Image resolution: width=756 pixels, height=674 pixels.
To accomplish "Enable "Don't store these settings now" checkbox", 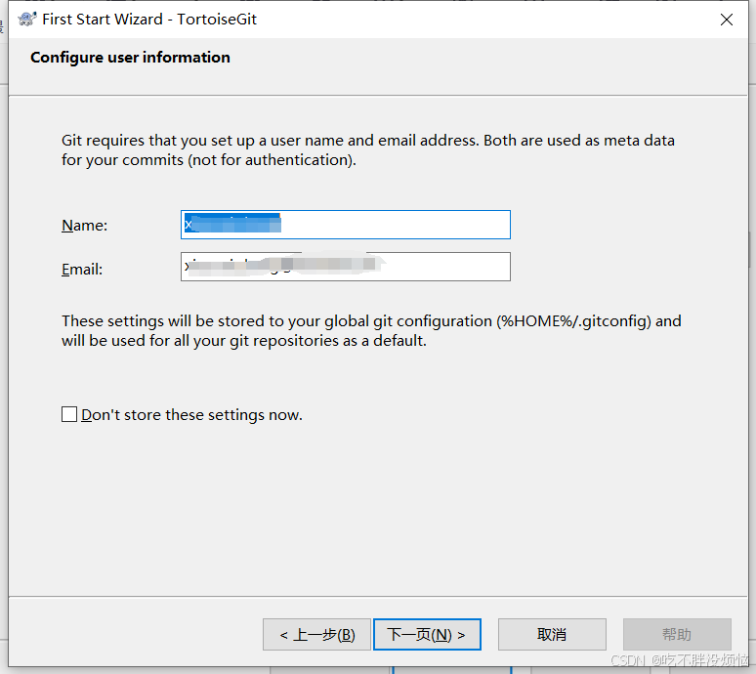I will tap(69, 414).
